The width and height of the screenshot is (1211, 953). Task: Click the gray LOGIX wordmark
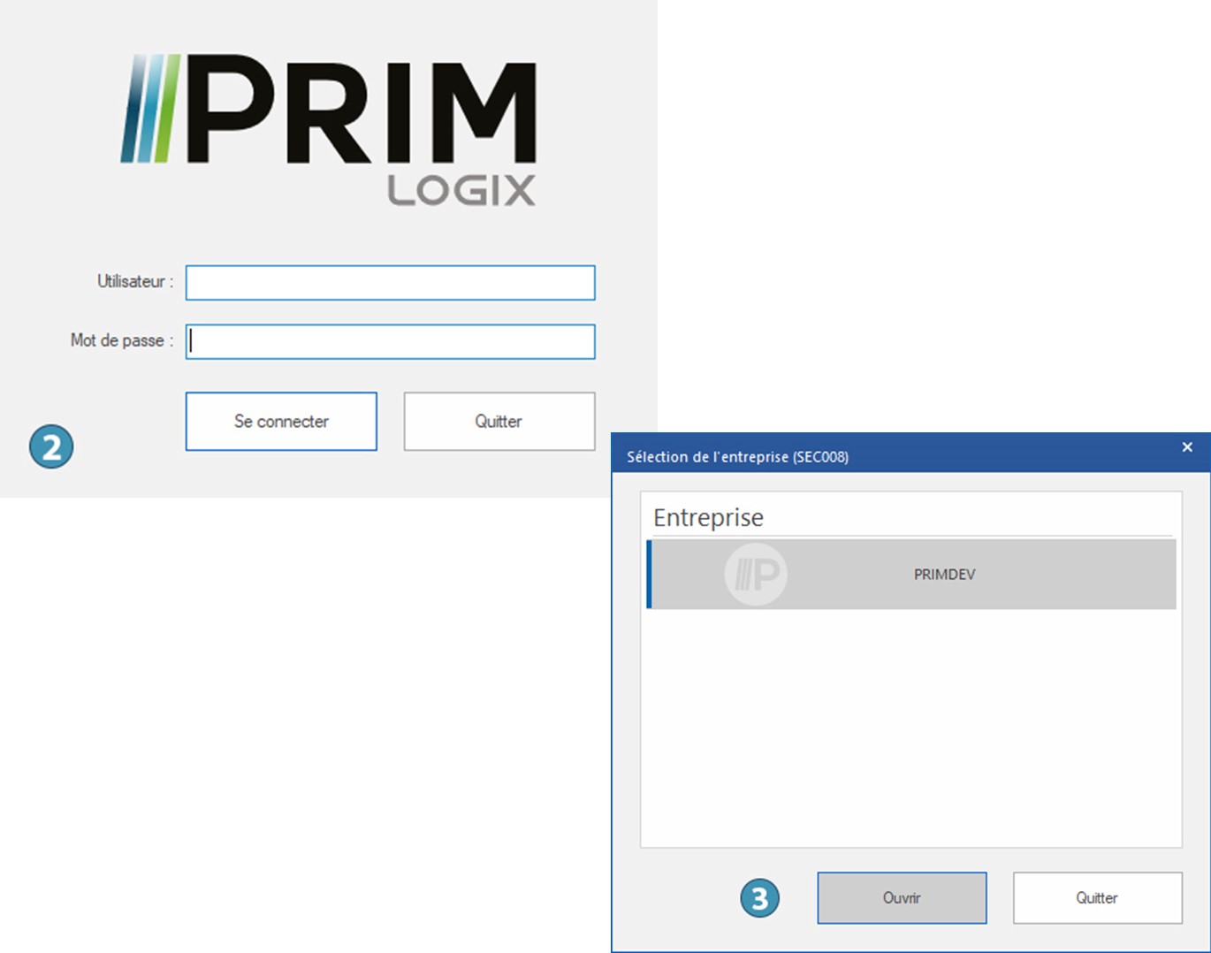pyautogui.click(x=461, y=191)
